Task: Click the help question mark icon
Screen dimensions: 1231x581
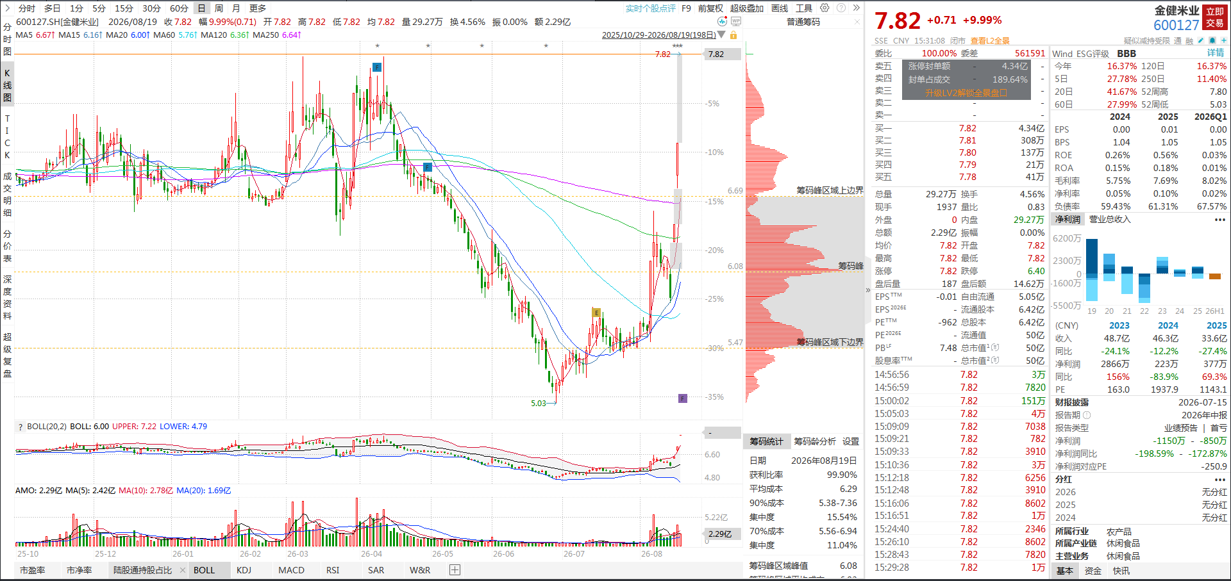Action: [x=841, y=8]
